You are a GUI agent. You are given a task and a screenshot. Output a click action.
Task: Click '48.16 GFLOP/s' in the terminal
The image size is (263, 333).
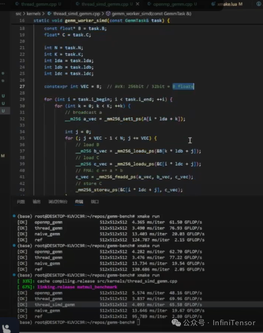coord(186,293)
